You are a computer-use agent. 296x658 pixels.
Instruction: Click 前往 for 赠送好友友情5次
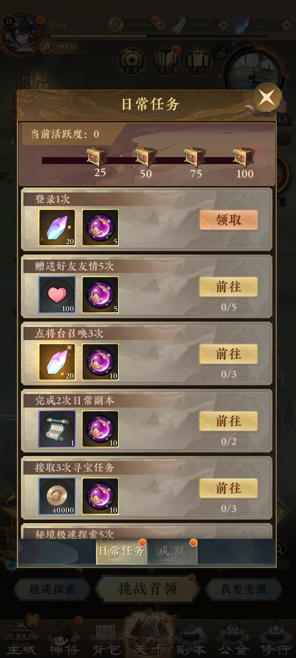click(229, 287)
